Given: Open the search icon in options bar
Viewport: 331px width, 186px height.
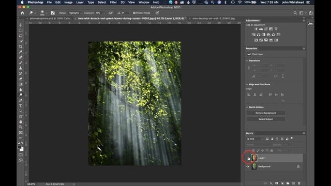Looking at the screenshot, I should 295,13.
